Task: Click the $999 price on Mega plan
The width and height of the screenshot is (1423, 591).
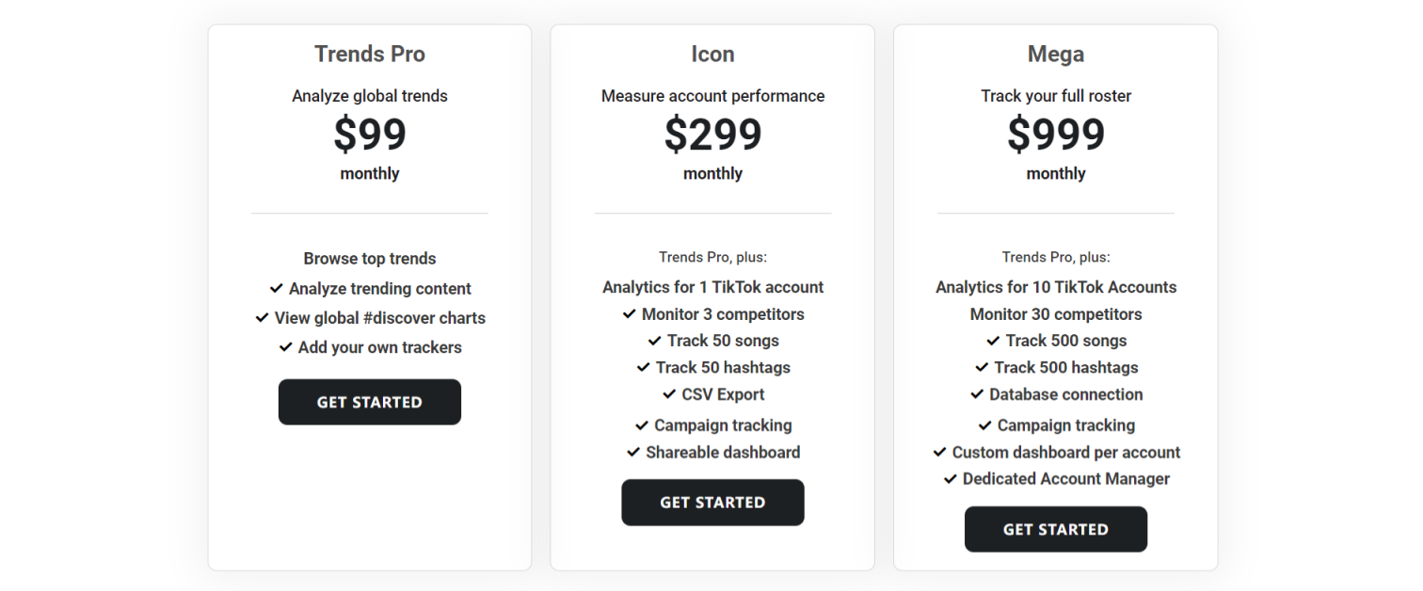Action: point(1055,135)
